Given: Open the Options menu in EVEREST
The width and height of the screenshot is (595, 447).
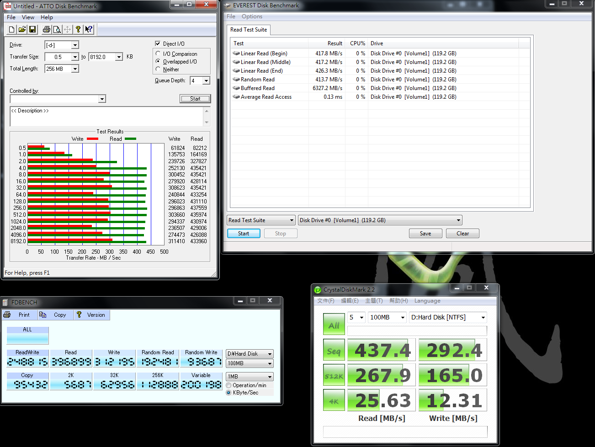Looking at the screenshot, I should tap(252, 16).
